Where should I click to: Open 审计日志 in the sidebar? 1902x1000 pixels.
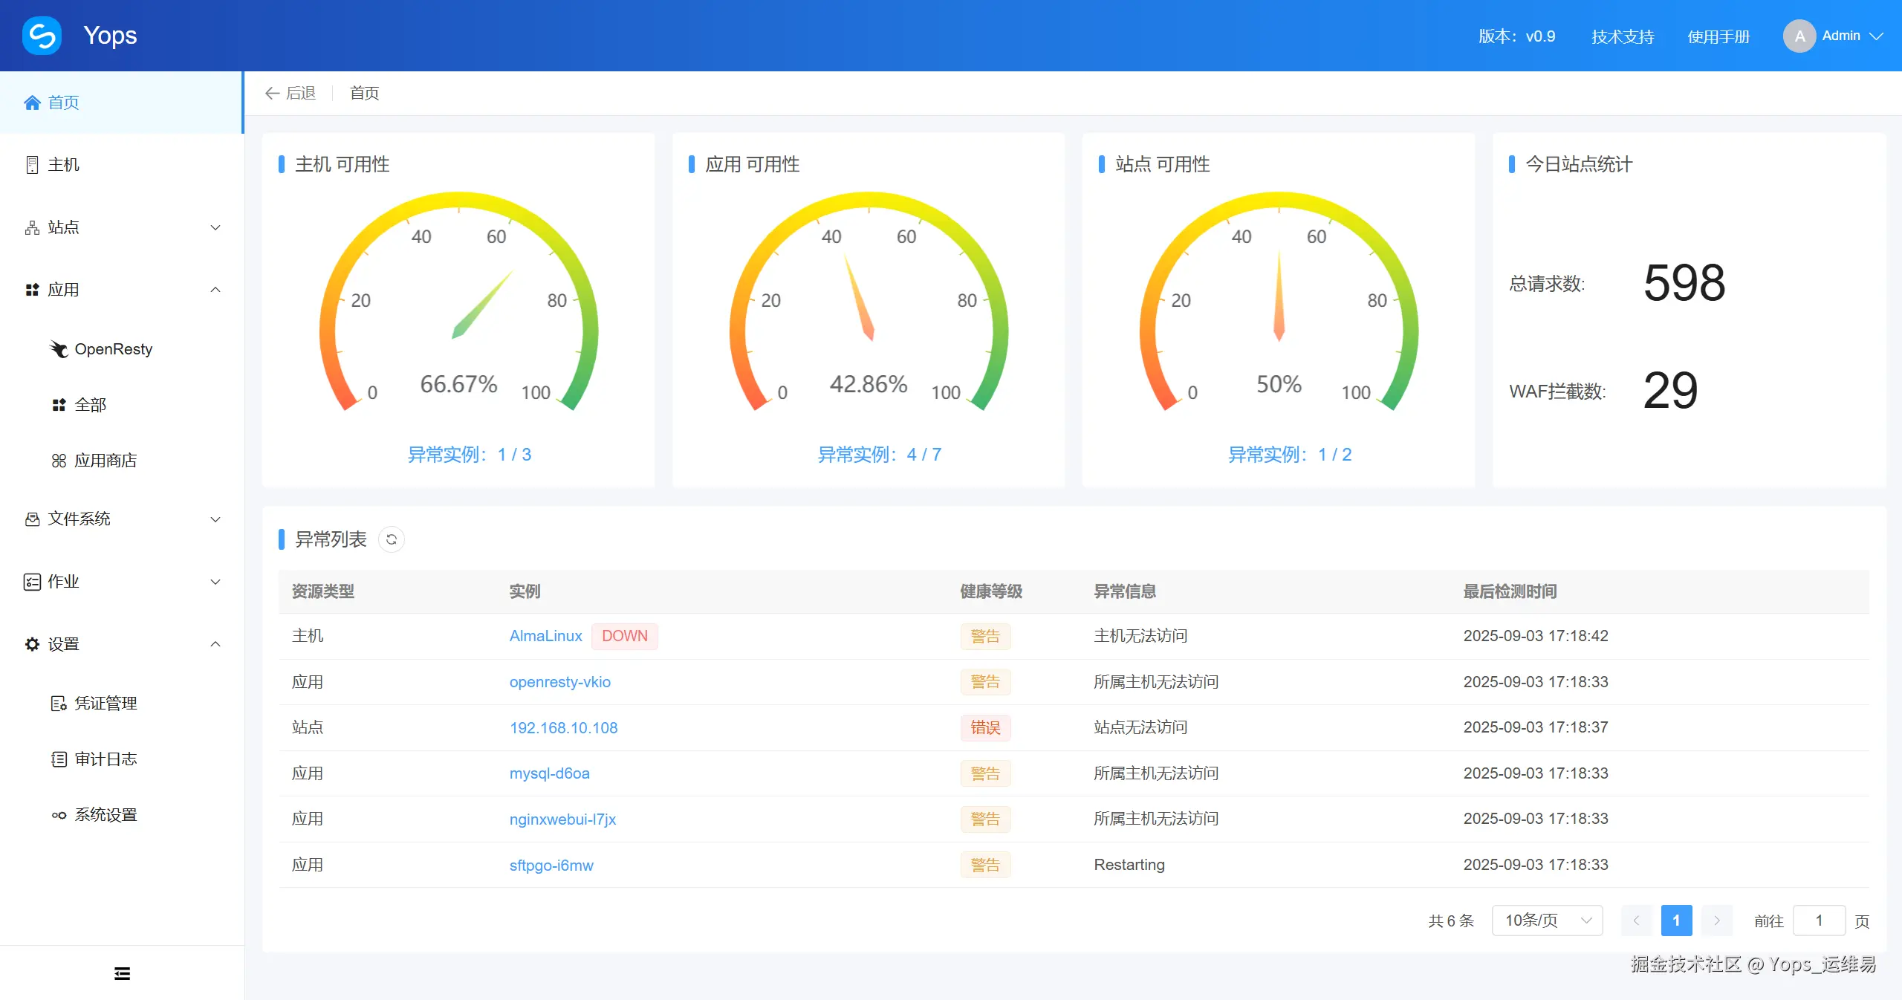[105, 759]
